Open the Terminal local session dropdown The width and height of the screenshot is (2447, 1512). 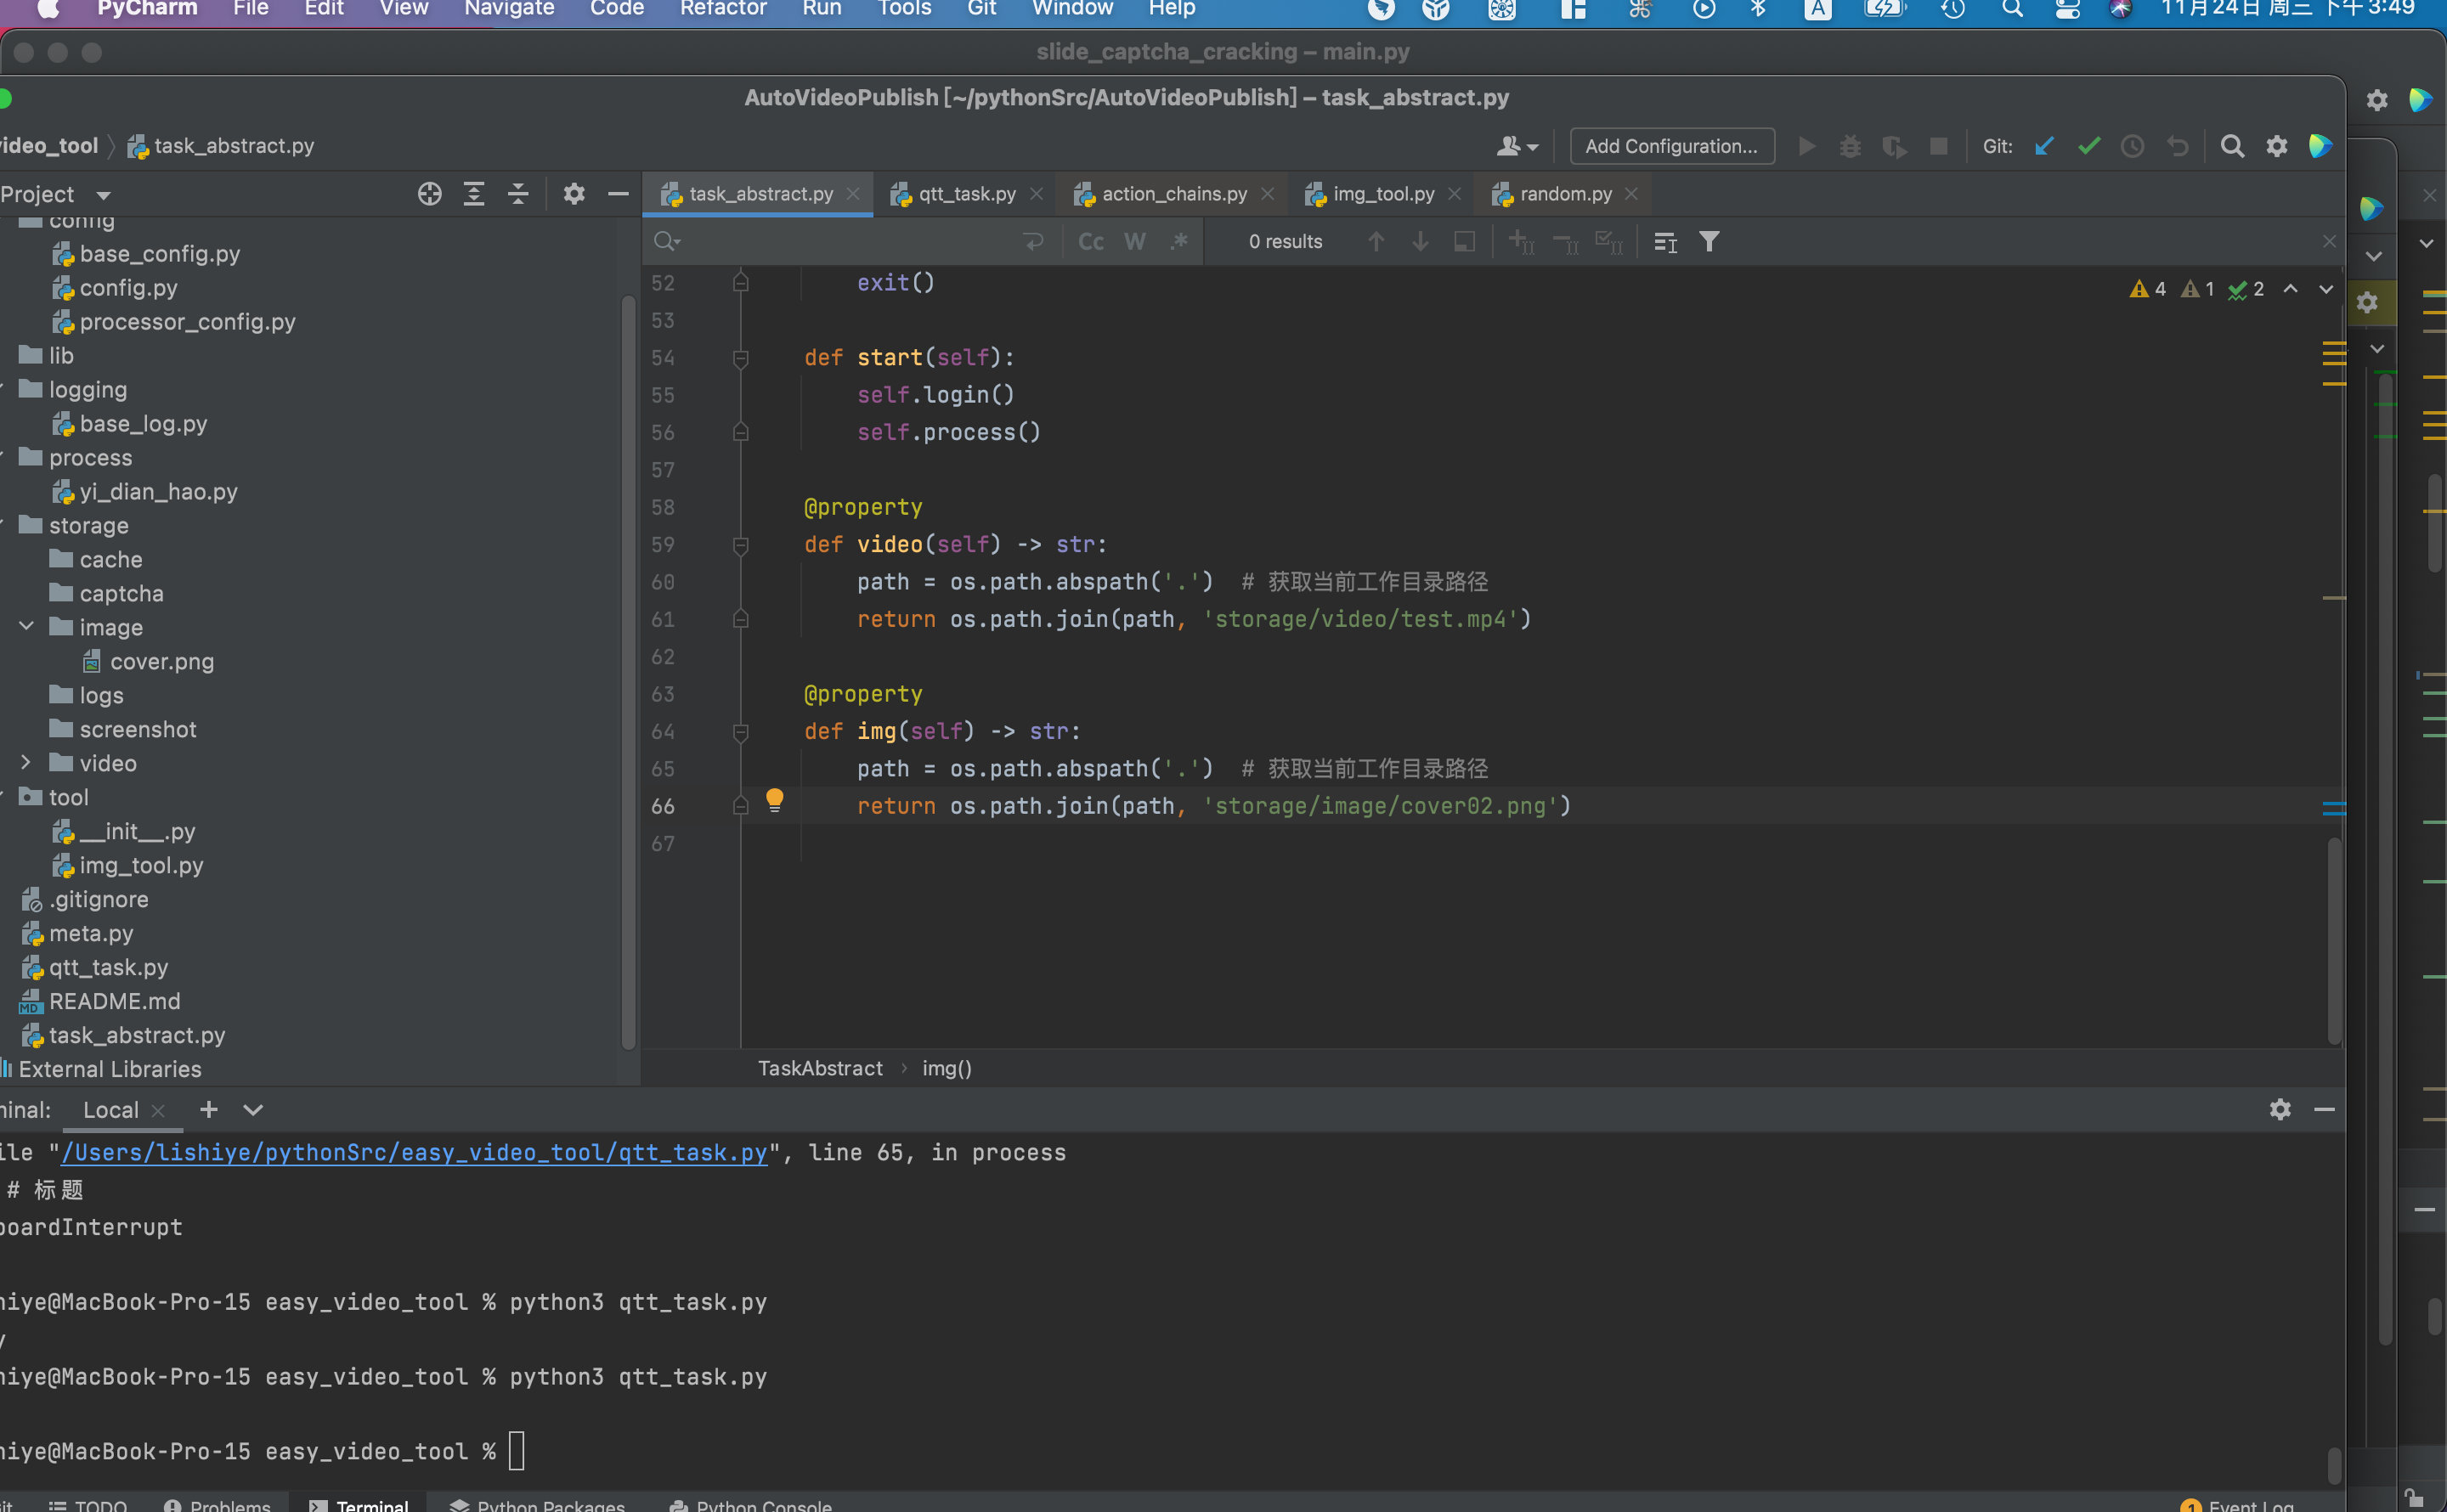[x=253, y=1109]
